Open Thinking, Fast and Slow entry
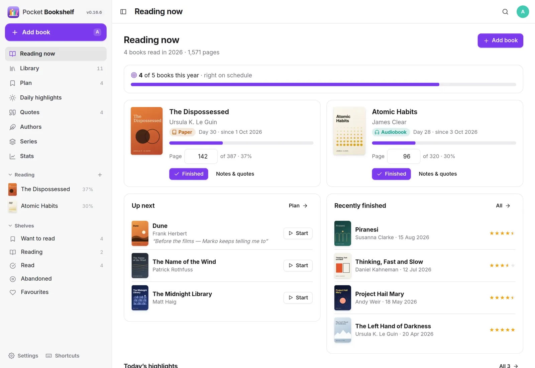Viewport: 535px width, 368px height. [x=425, y=266]
